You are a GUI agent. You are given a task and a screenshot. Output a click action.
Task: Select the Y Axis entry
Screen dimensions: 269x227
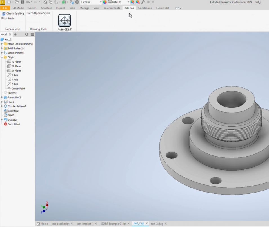(x=13, y=80)
